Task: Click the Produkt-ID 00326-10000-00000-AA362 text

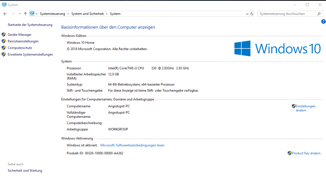Action: click(95, 153)
